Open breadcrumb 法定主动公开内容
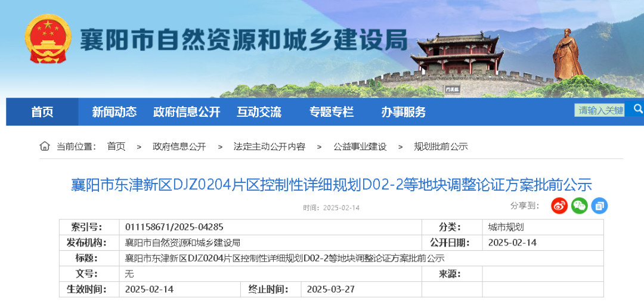Screen dimensions: 644x308 pos(270,147)
